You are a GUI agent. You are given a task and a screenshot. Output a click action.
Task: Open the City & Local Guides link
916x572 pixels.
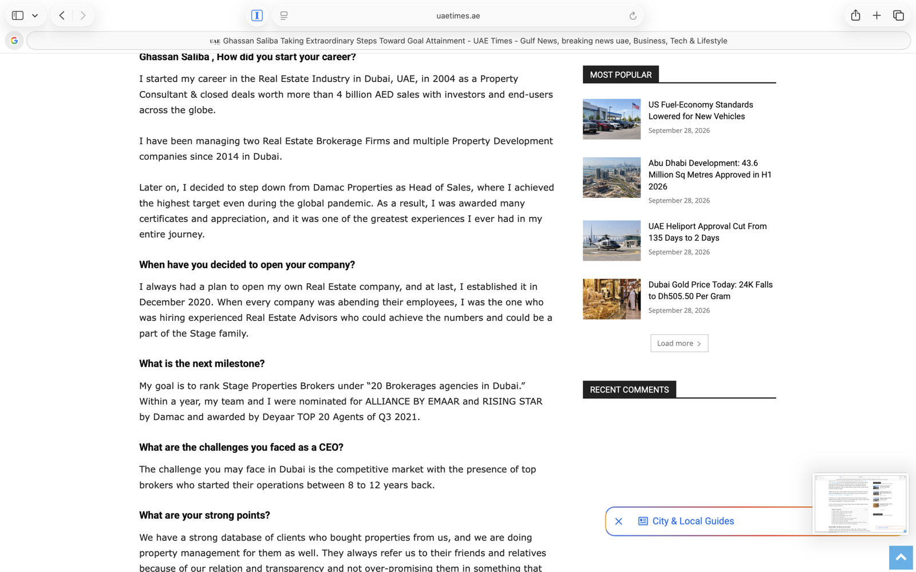[693, 521]
